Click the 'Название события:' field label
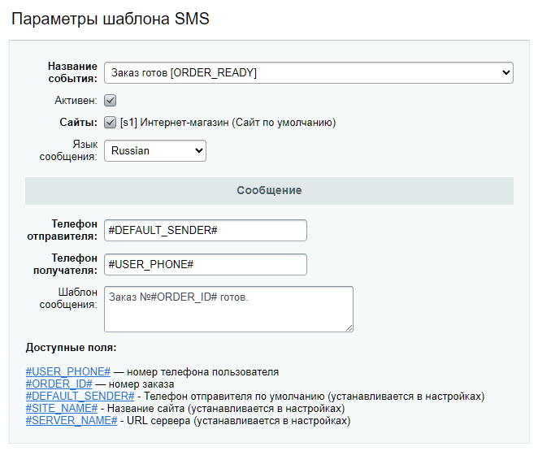This screenshot has width=538, height=451. (72, 72)
